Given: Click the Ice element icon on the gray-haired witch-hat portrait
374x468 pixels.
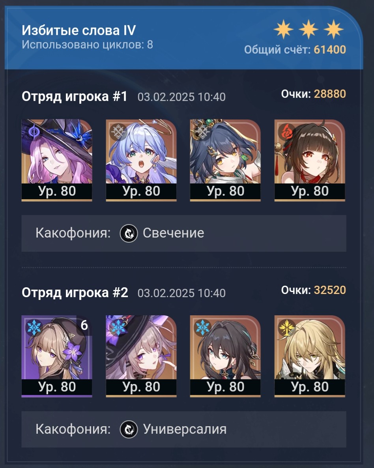Looking at the screenshot, I should point(118,328).
